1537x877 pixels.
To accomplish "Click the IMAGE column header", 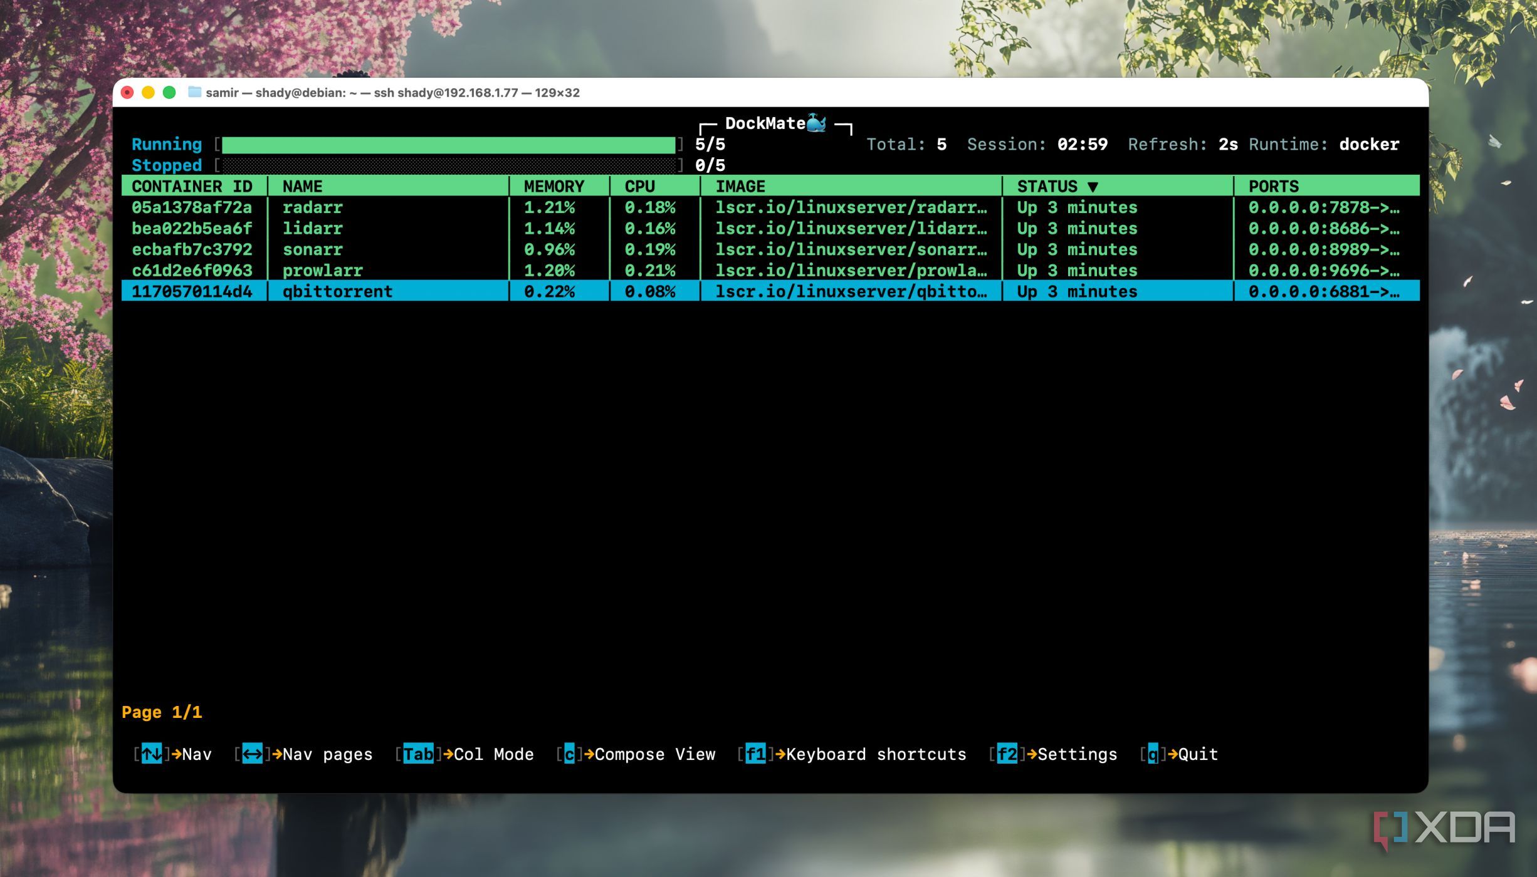I will (740, 186).
